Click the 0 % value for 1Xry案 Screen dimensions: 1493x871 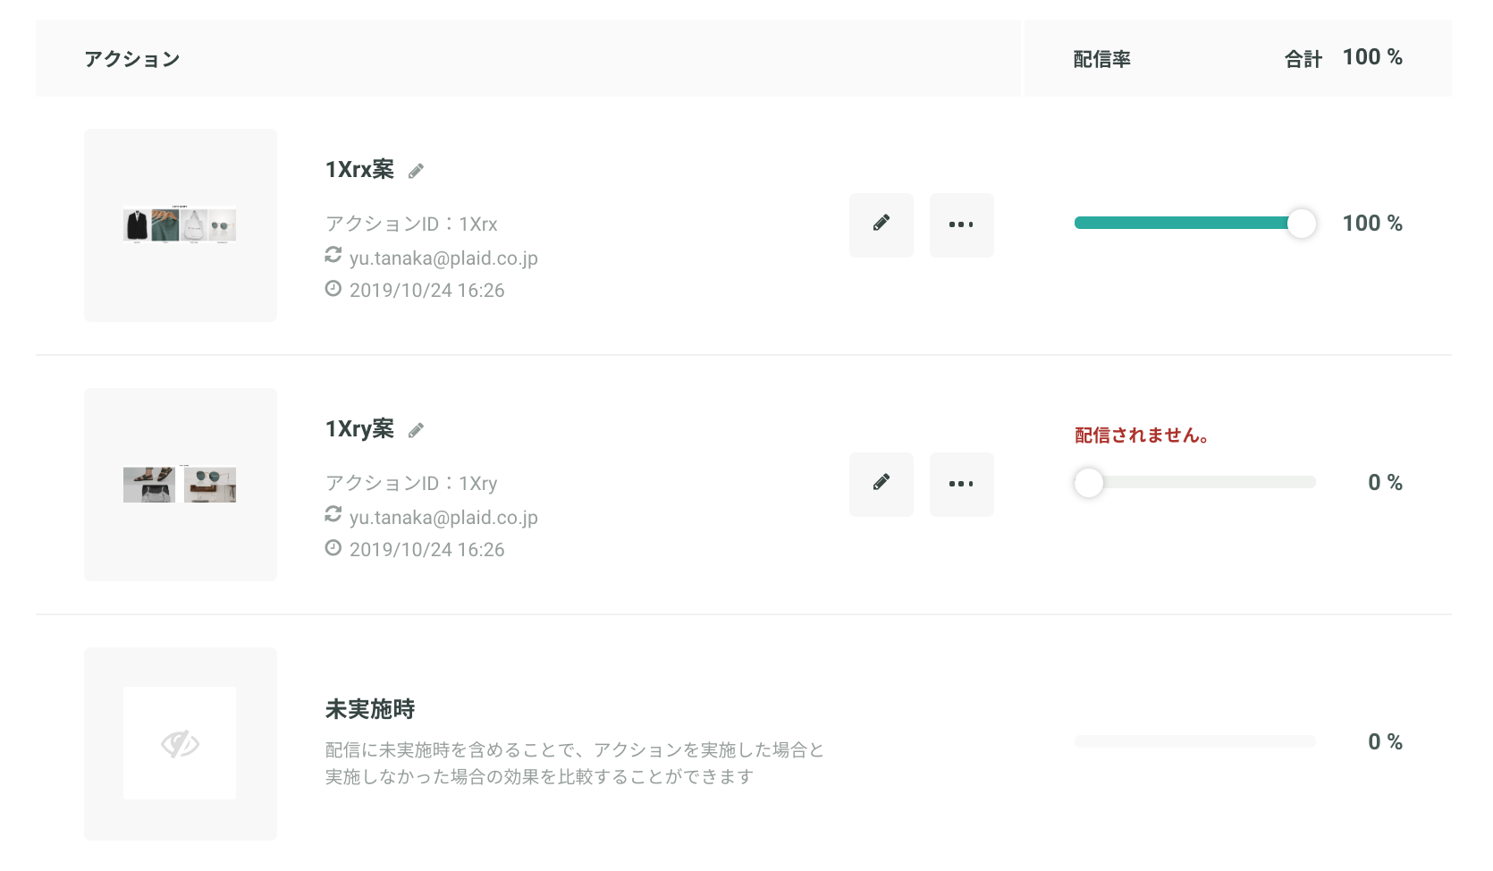1385,483
